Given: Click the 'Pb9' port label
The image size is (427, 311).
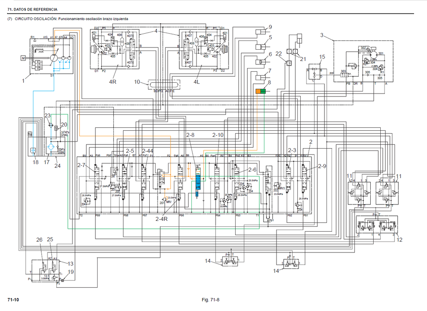Looking at the screenshot, I should 98,215.
